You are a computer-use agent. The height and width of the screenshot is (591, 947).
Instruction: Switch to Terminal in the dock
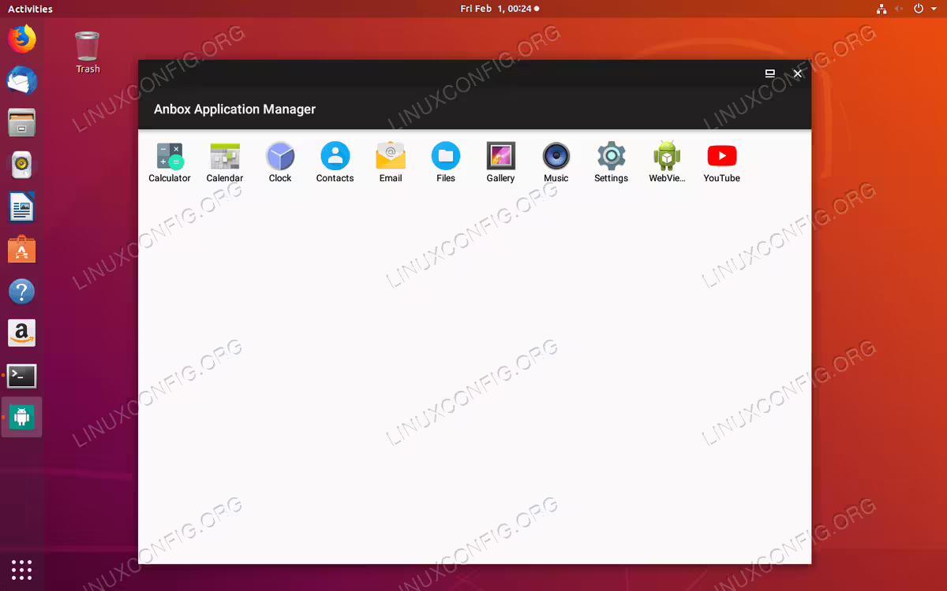pos(22,377)
